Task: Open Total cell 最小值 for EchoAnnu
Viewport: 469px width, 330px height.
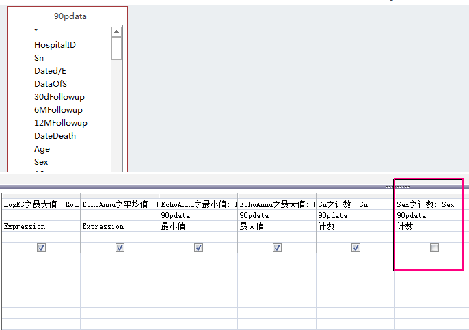Action: click(198, 226)
